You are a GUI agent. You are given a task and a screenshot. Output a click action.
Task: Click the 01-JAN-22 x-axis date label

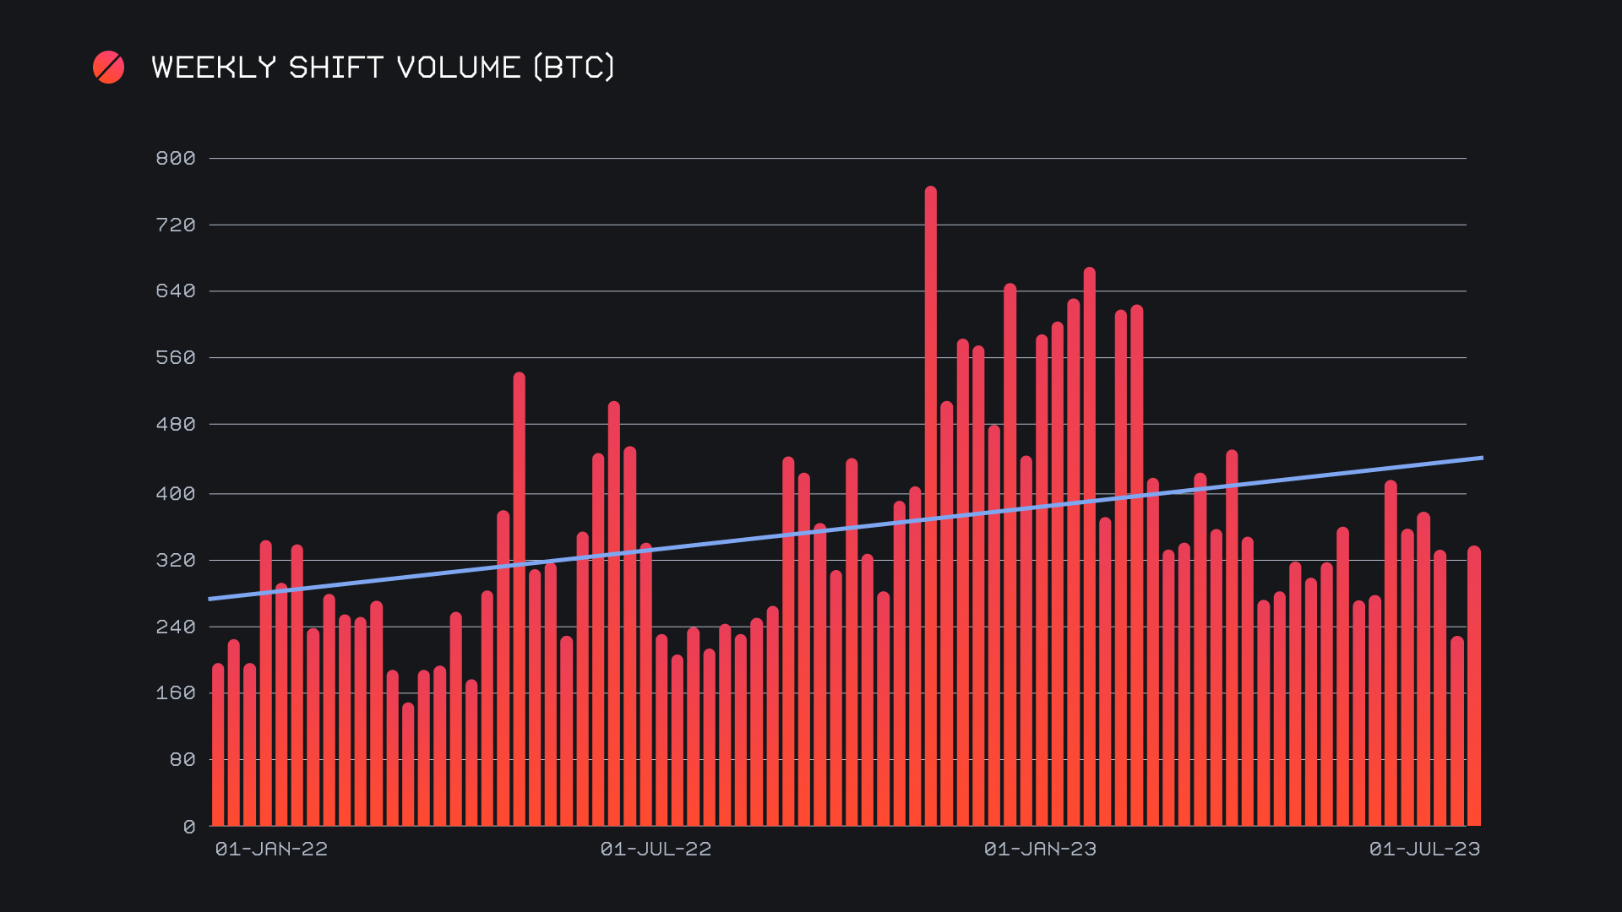pos(271,850)
